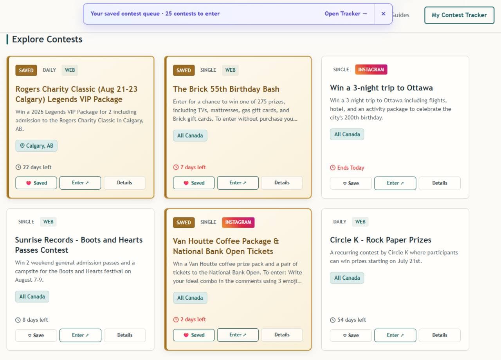
Task: Open My Contest Tracker
Action: point(459,15)
